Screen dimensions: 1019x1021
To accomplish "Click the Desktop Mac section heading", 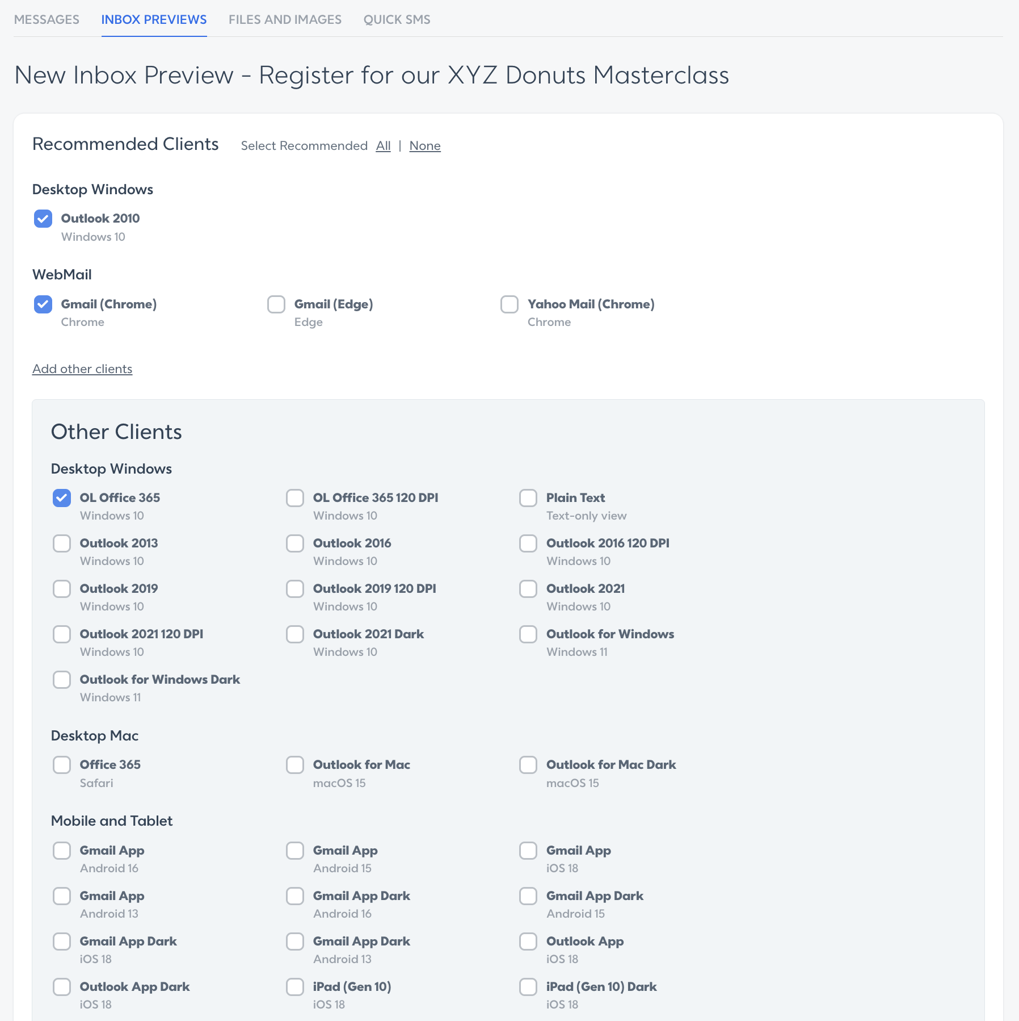I will pyautogui.click(x=95, y=736).
